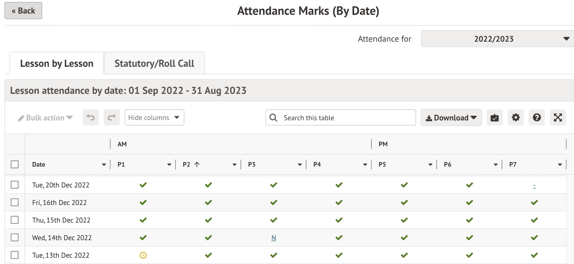Image resolution: width=574 pixels, height=264 pixels.
Task: Click the Back button
Action: (23, 11)
